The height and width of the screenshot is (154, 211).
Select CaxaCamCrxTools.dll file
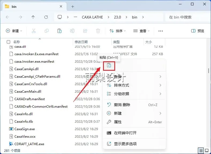click(x=31, y=84)
